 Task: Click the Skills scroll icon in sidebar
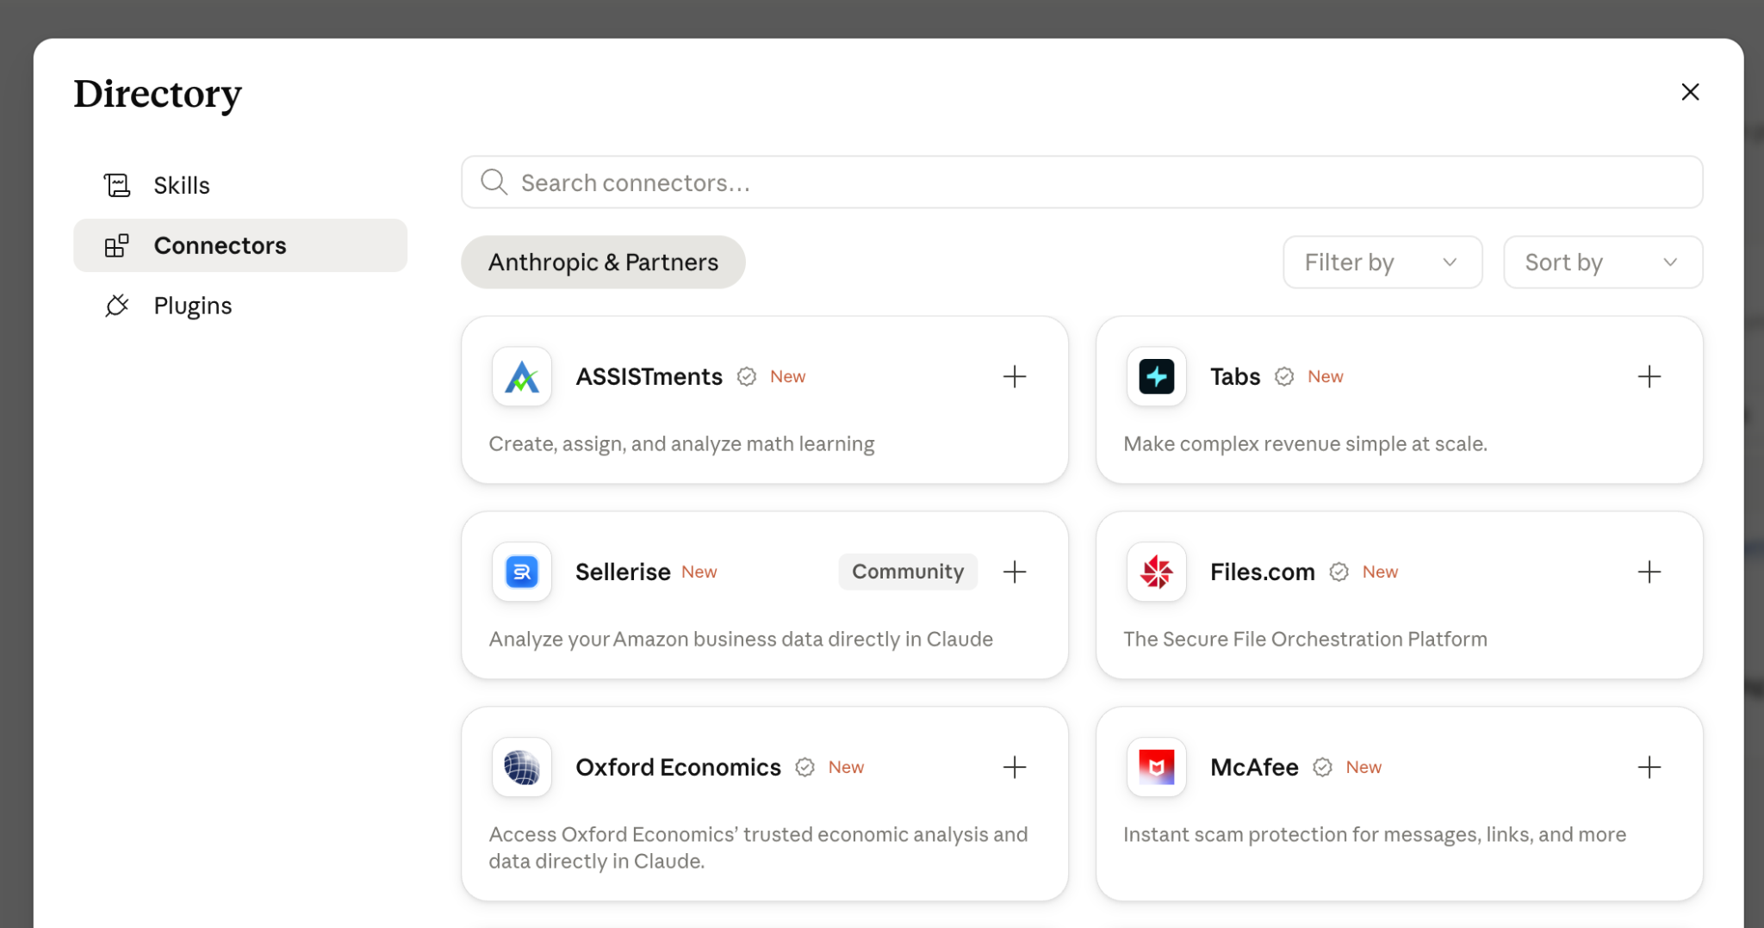click(117, 185)
